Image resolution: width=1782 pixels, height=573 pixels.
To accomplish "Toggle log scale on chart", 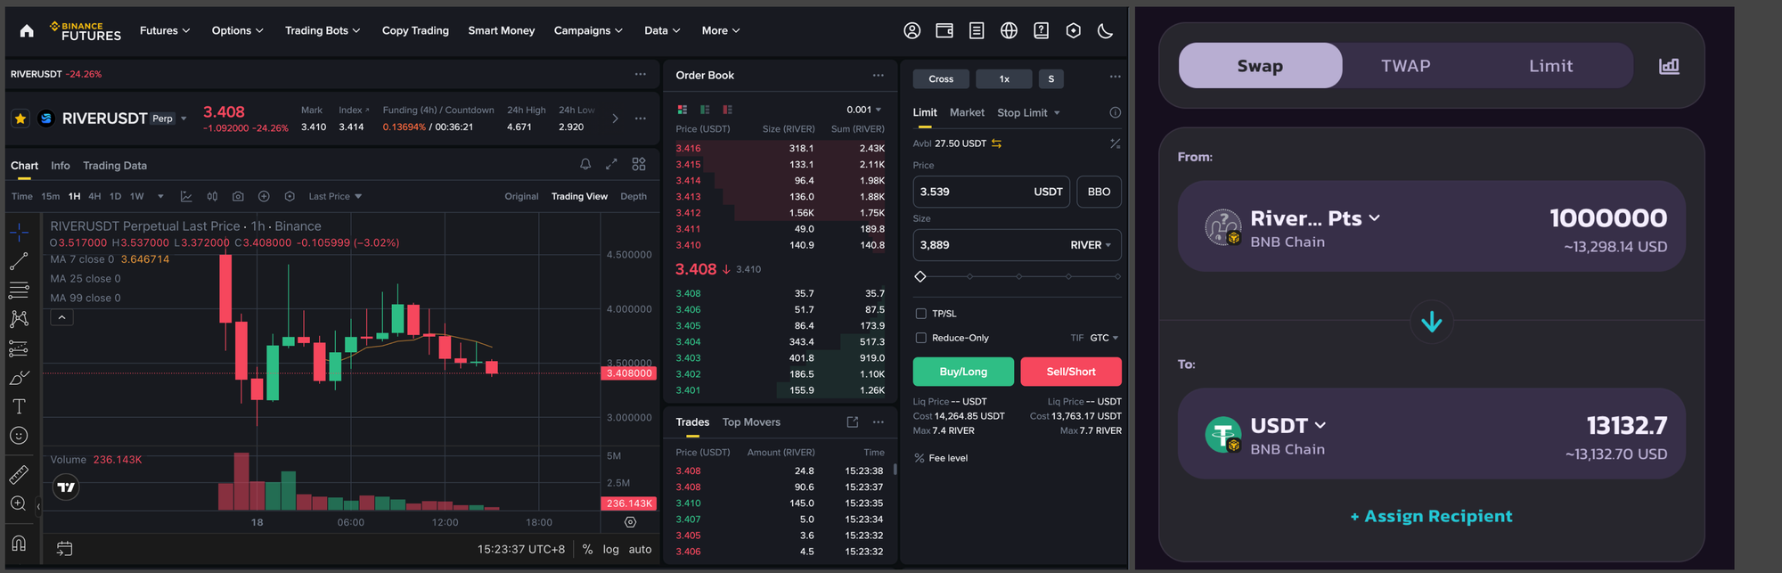I will [x=610, y=549].
